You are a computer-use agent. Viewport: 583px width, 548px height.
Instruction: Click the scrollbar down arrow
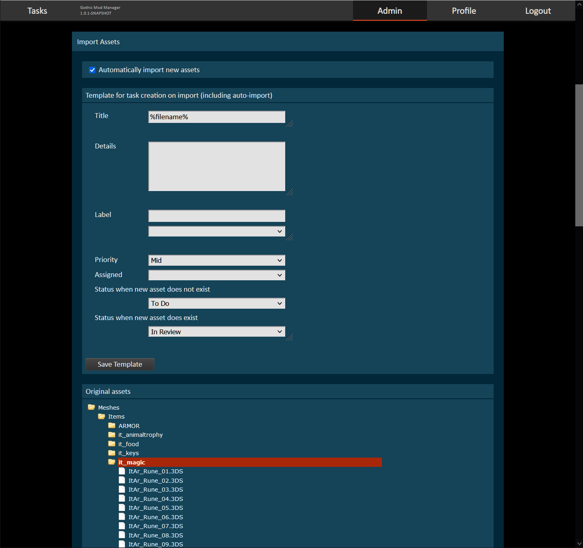point(579,544)
